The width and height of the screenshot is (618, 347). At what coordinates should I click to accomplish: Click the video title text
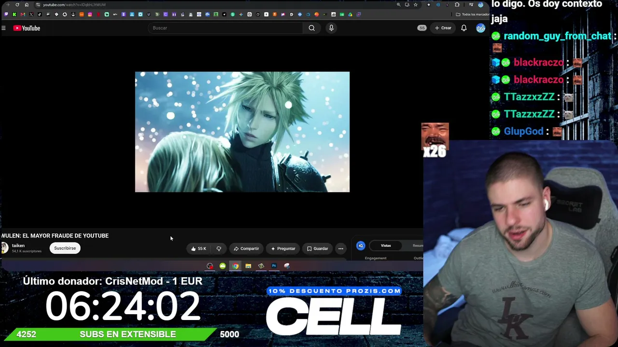coord(55,236)
